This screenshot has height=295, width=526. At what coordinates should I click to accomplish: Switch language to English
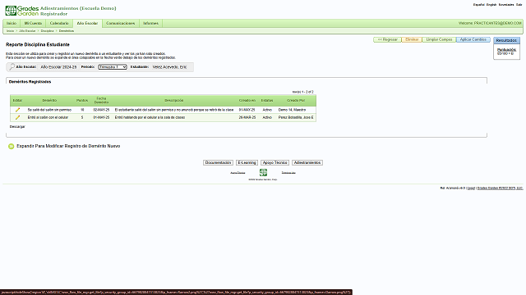pyautogui.click(x=491, y=5)
